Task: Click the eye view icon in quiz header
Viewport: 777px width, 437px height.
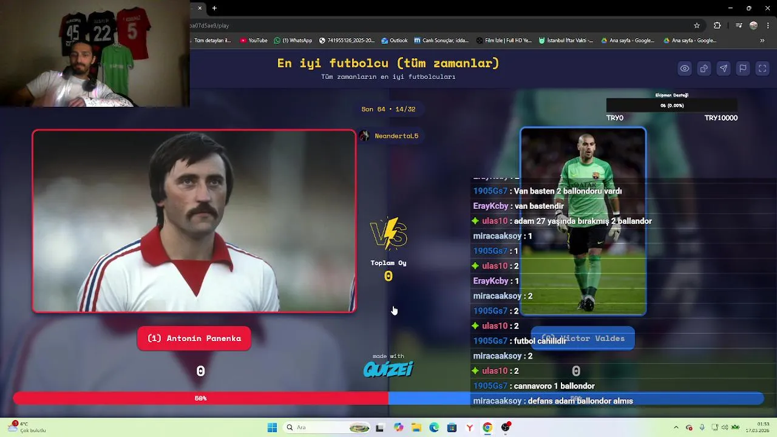Action: [x=685, y=69]
